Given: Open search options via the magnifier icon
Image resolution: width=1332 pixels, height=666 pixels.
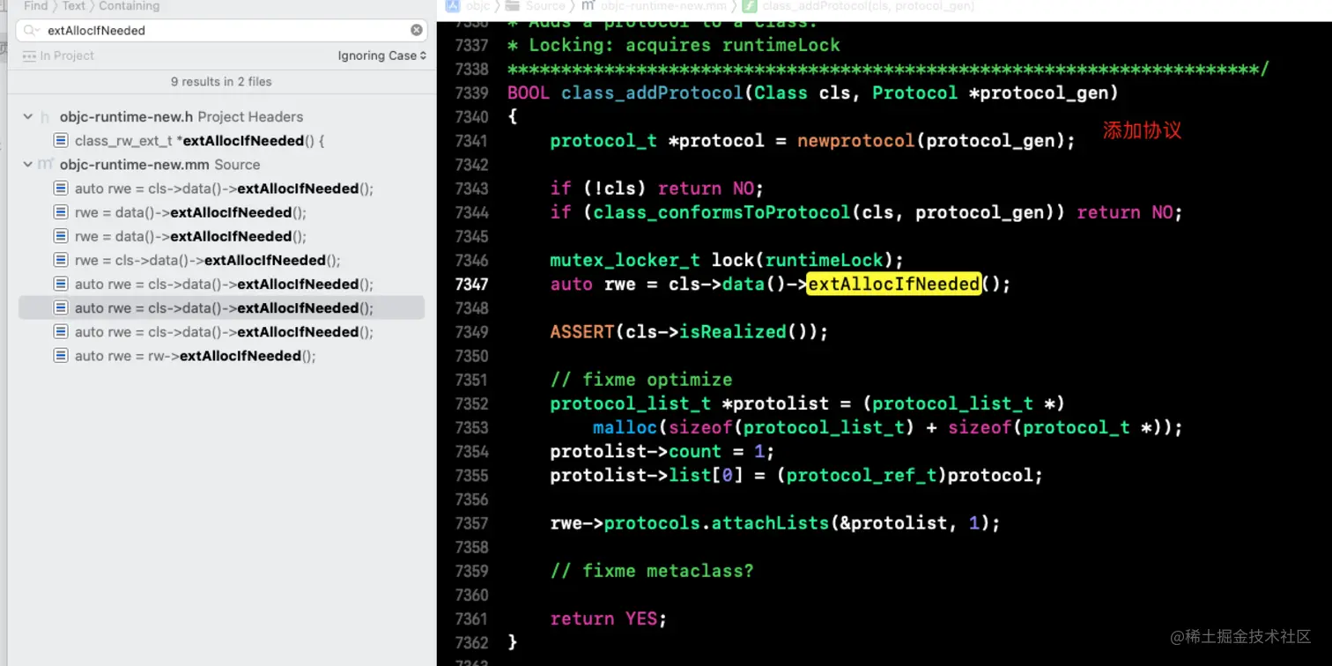Looking at the screenshot, I should pos(31,30).
